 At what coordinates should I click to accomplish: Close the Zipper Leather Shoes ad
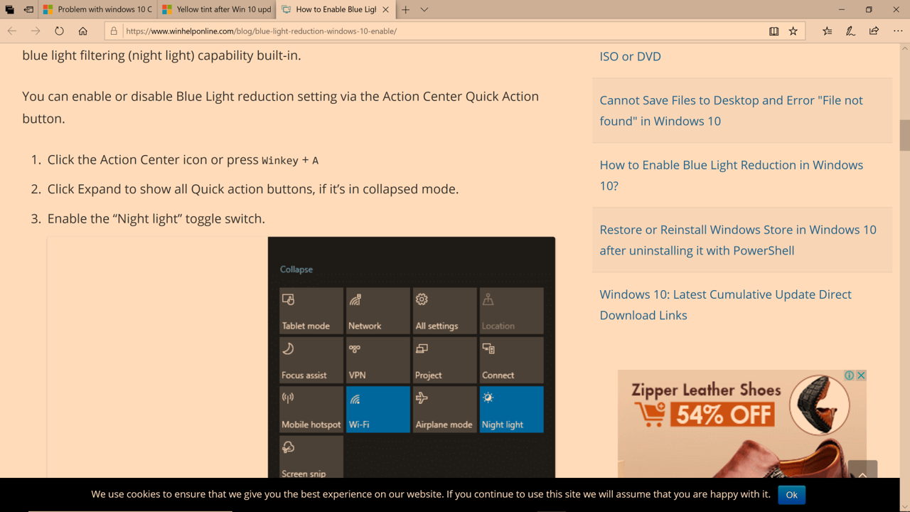[861, 375]
